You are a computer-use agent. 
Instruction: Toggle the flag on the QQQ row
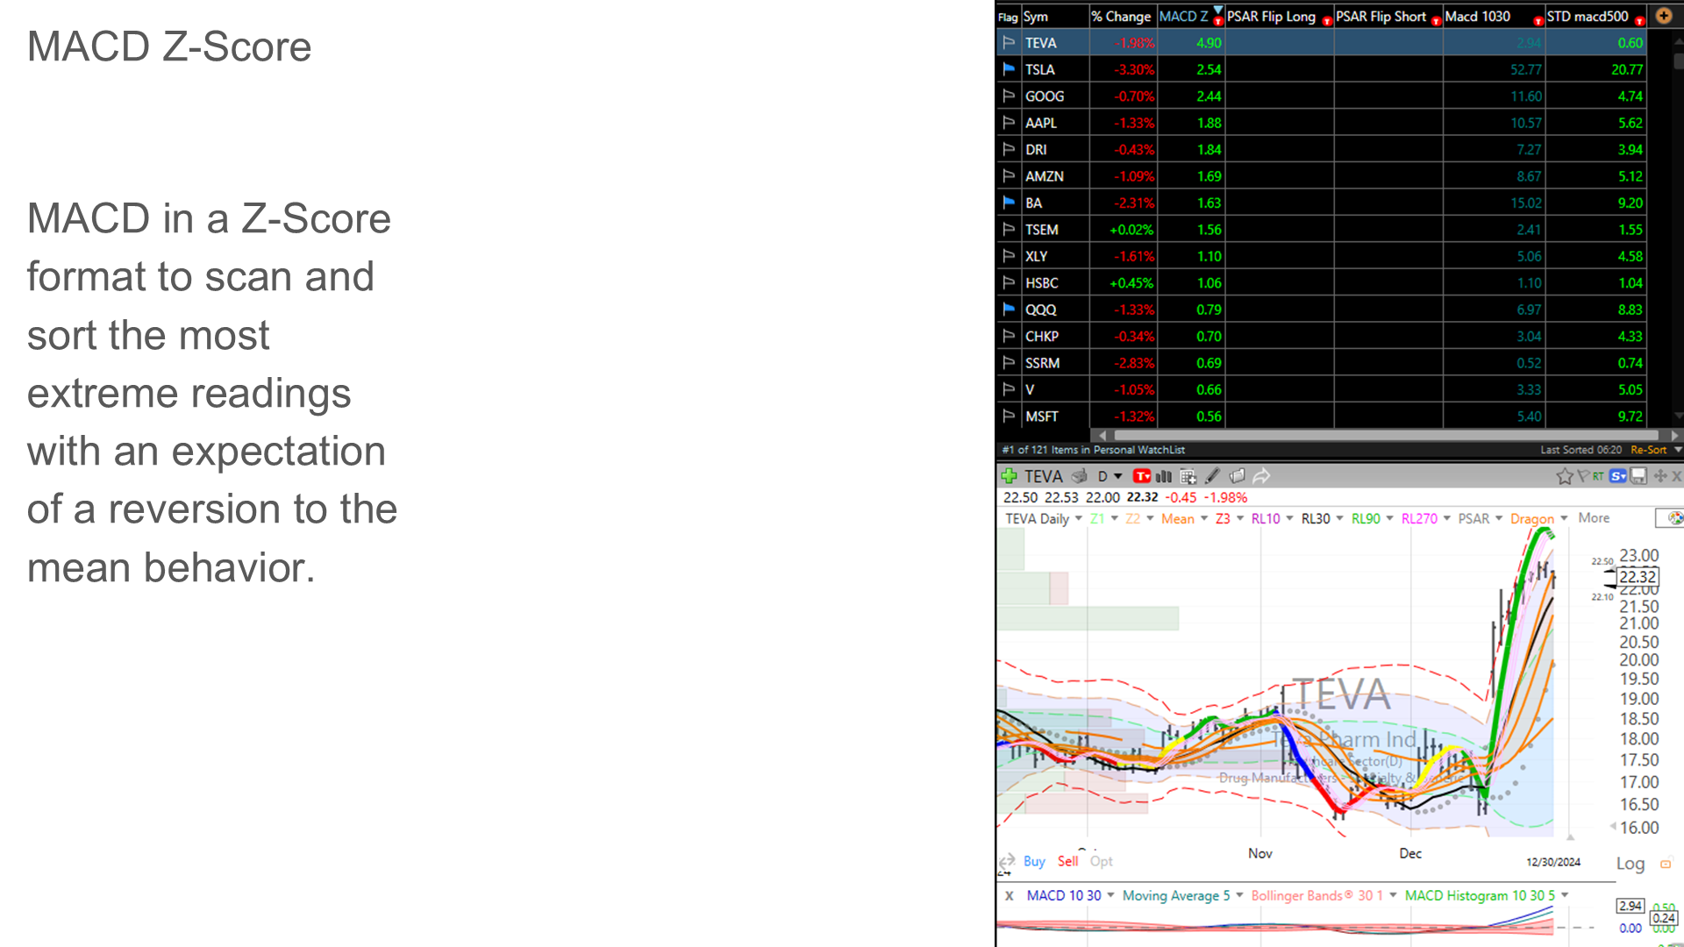(x=1009, y=310)
